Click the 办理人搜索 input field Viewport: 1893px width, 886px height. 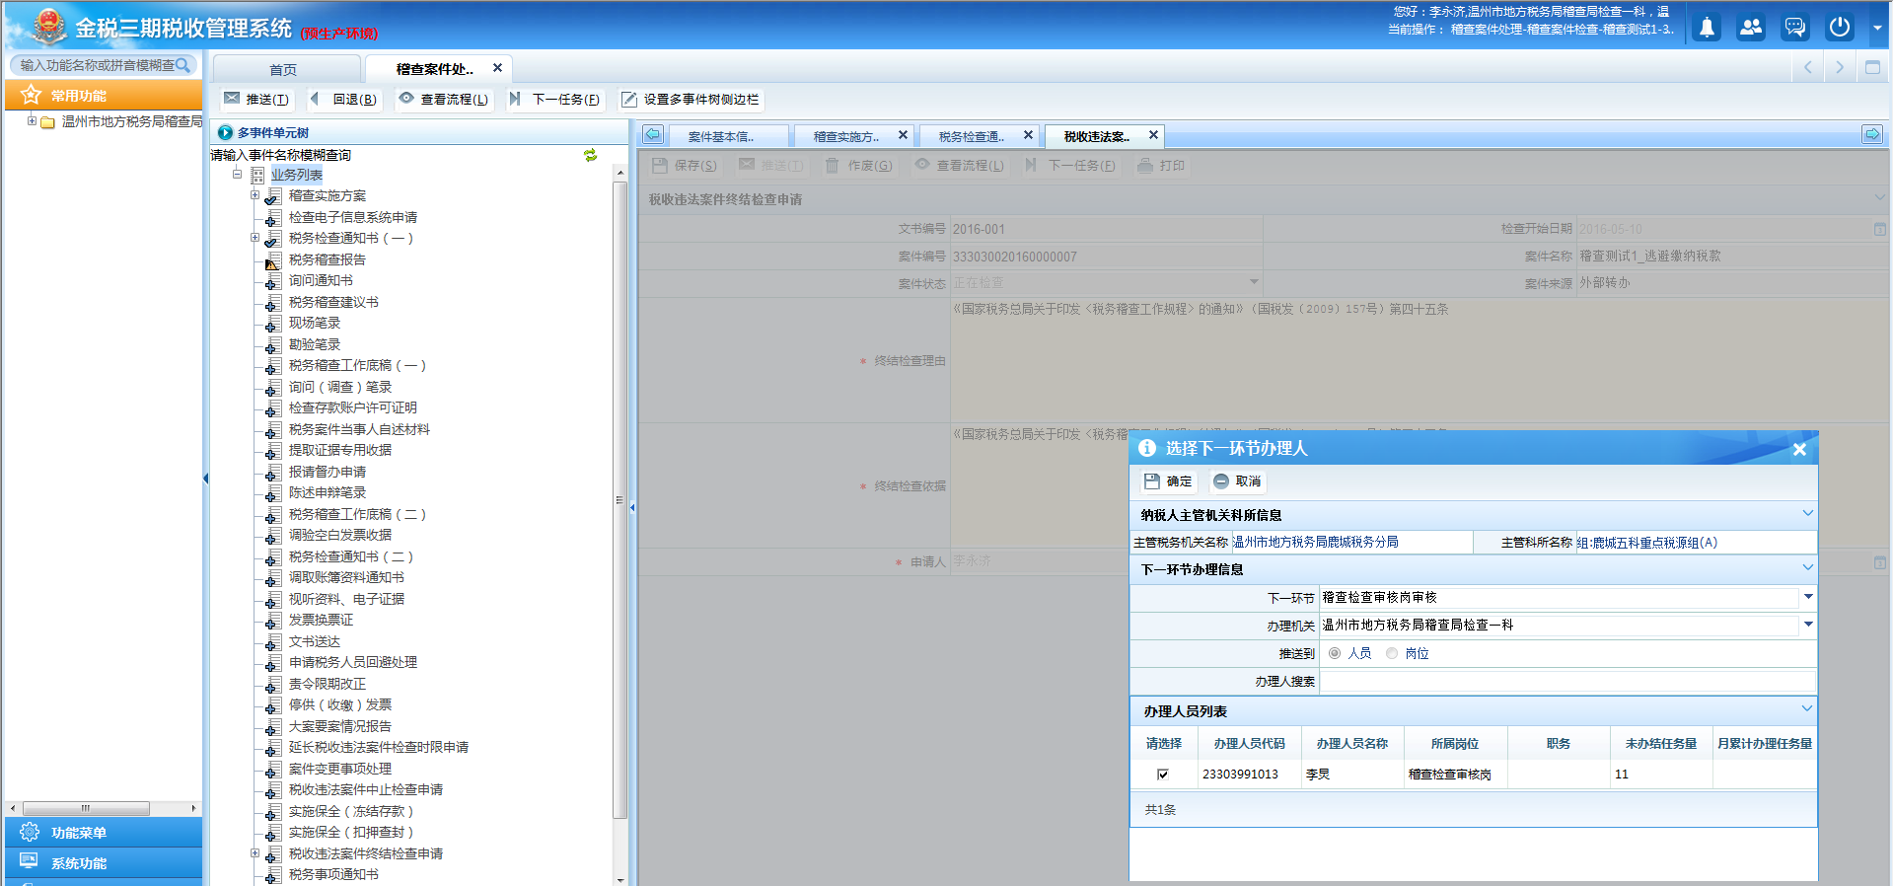tap(1567, 681)
